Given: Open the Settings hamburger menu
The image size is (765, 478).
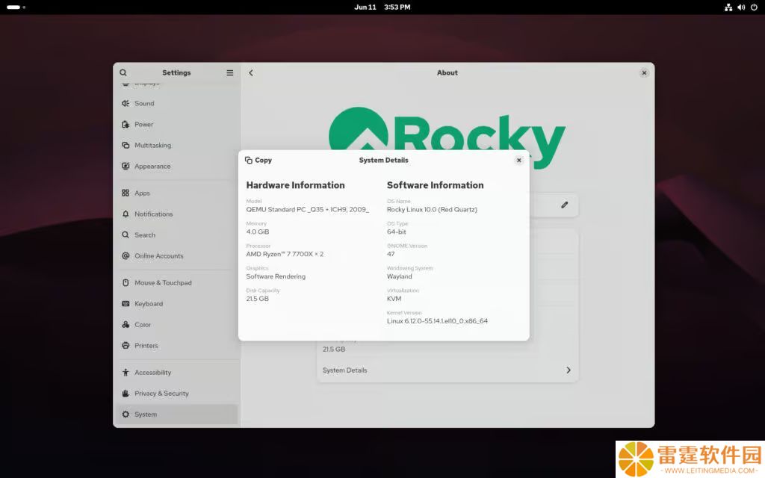Looking at the screenshot, I should point(230,72).
